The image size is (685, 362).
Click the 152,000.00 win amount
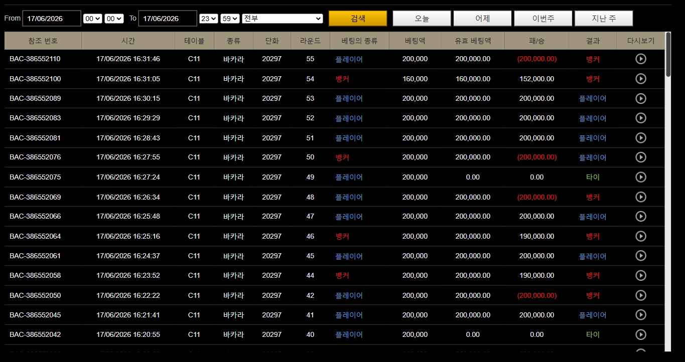click(x=536, y=79)
